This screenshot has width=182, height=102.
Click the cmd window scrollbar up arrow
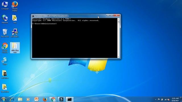pyautogui.click(x=119, y=19)
